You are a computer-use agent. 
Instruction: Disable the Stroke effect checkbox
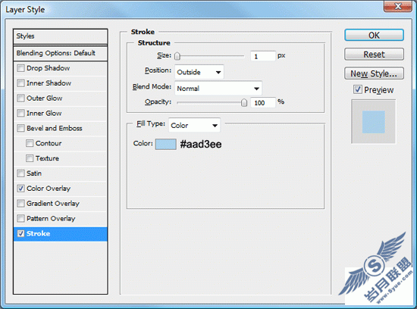pos(20,233)
